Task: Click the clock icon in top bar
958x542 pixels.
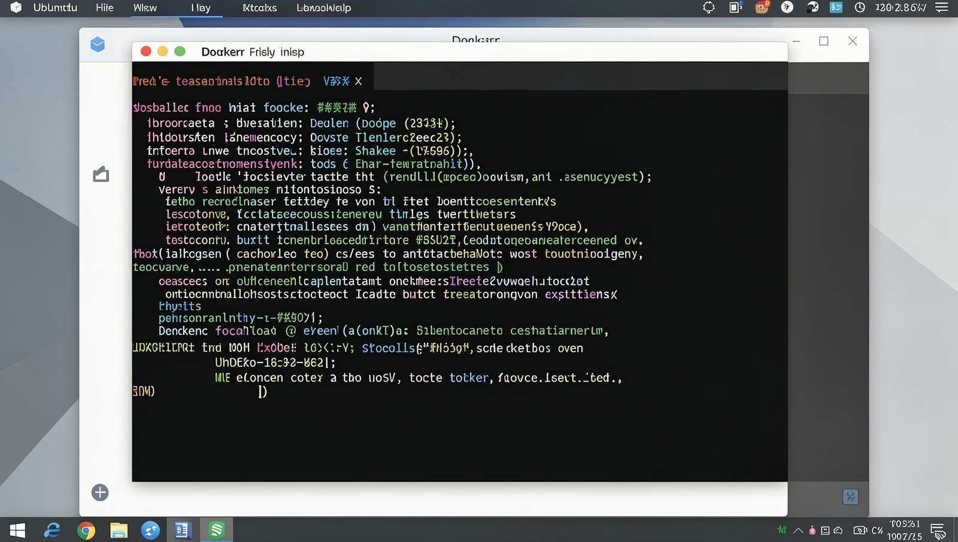Action: point(860,8)
